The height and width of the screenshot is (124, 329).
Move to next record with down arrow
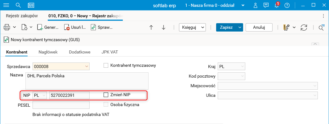(163, 27)
